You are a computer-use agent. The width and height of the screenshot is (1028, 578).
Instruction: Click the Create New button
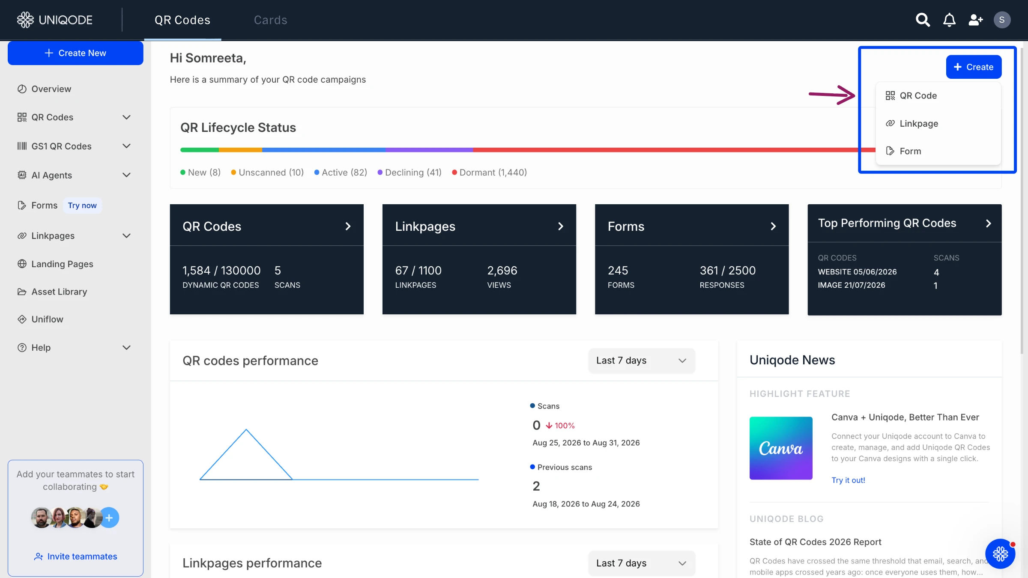(x=75, y=53)
